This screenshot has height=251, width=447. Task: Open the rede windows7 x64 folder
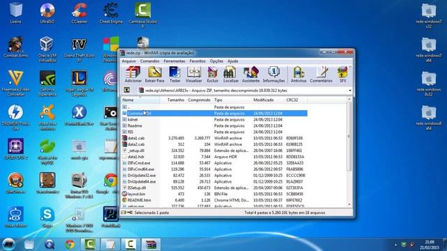(x=429, y=50)
